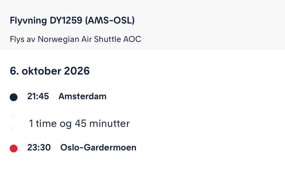This screenshot has height=174, width=285.
Task: Click the Amsterdam departure city label
Action: click(82, 96)
